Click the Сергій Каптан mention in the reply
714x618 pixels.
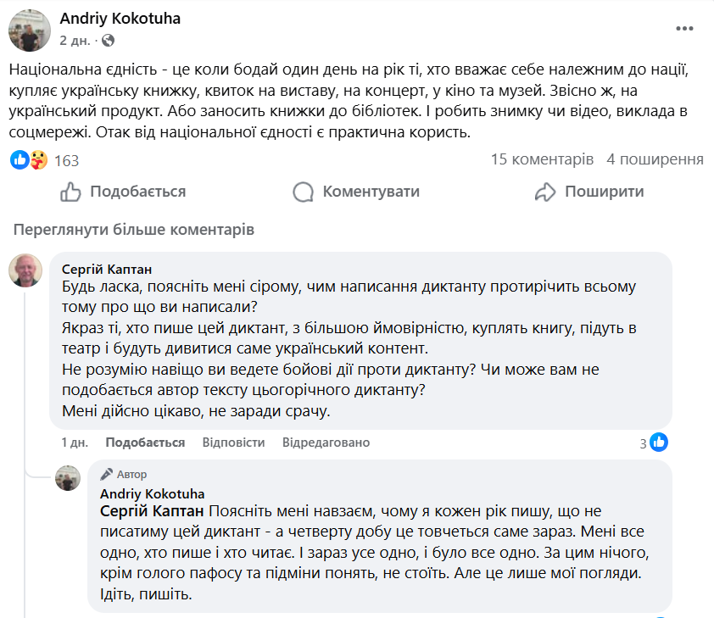pyautogui.click(x=152, y=510)
